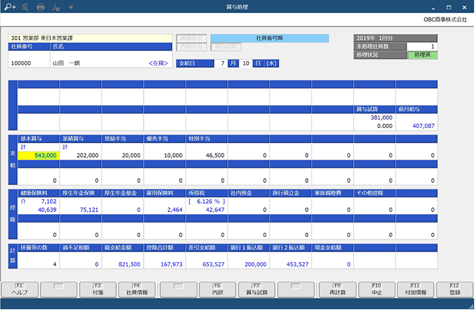Select the highlighted 基本賞与 543,000 field
Screen dimensions: 475x310
(x=38, y=155)
